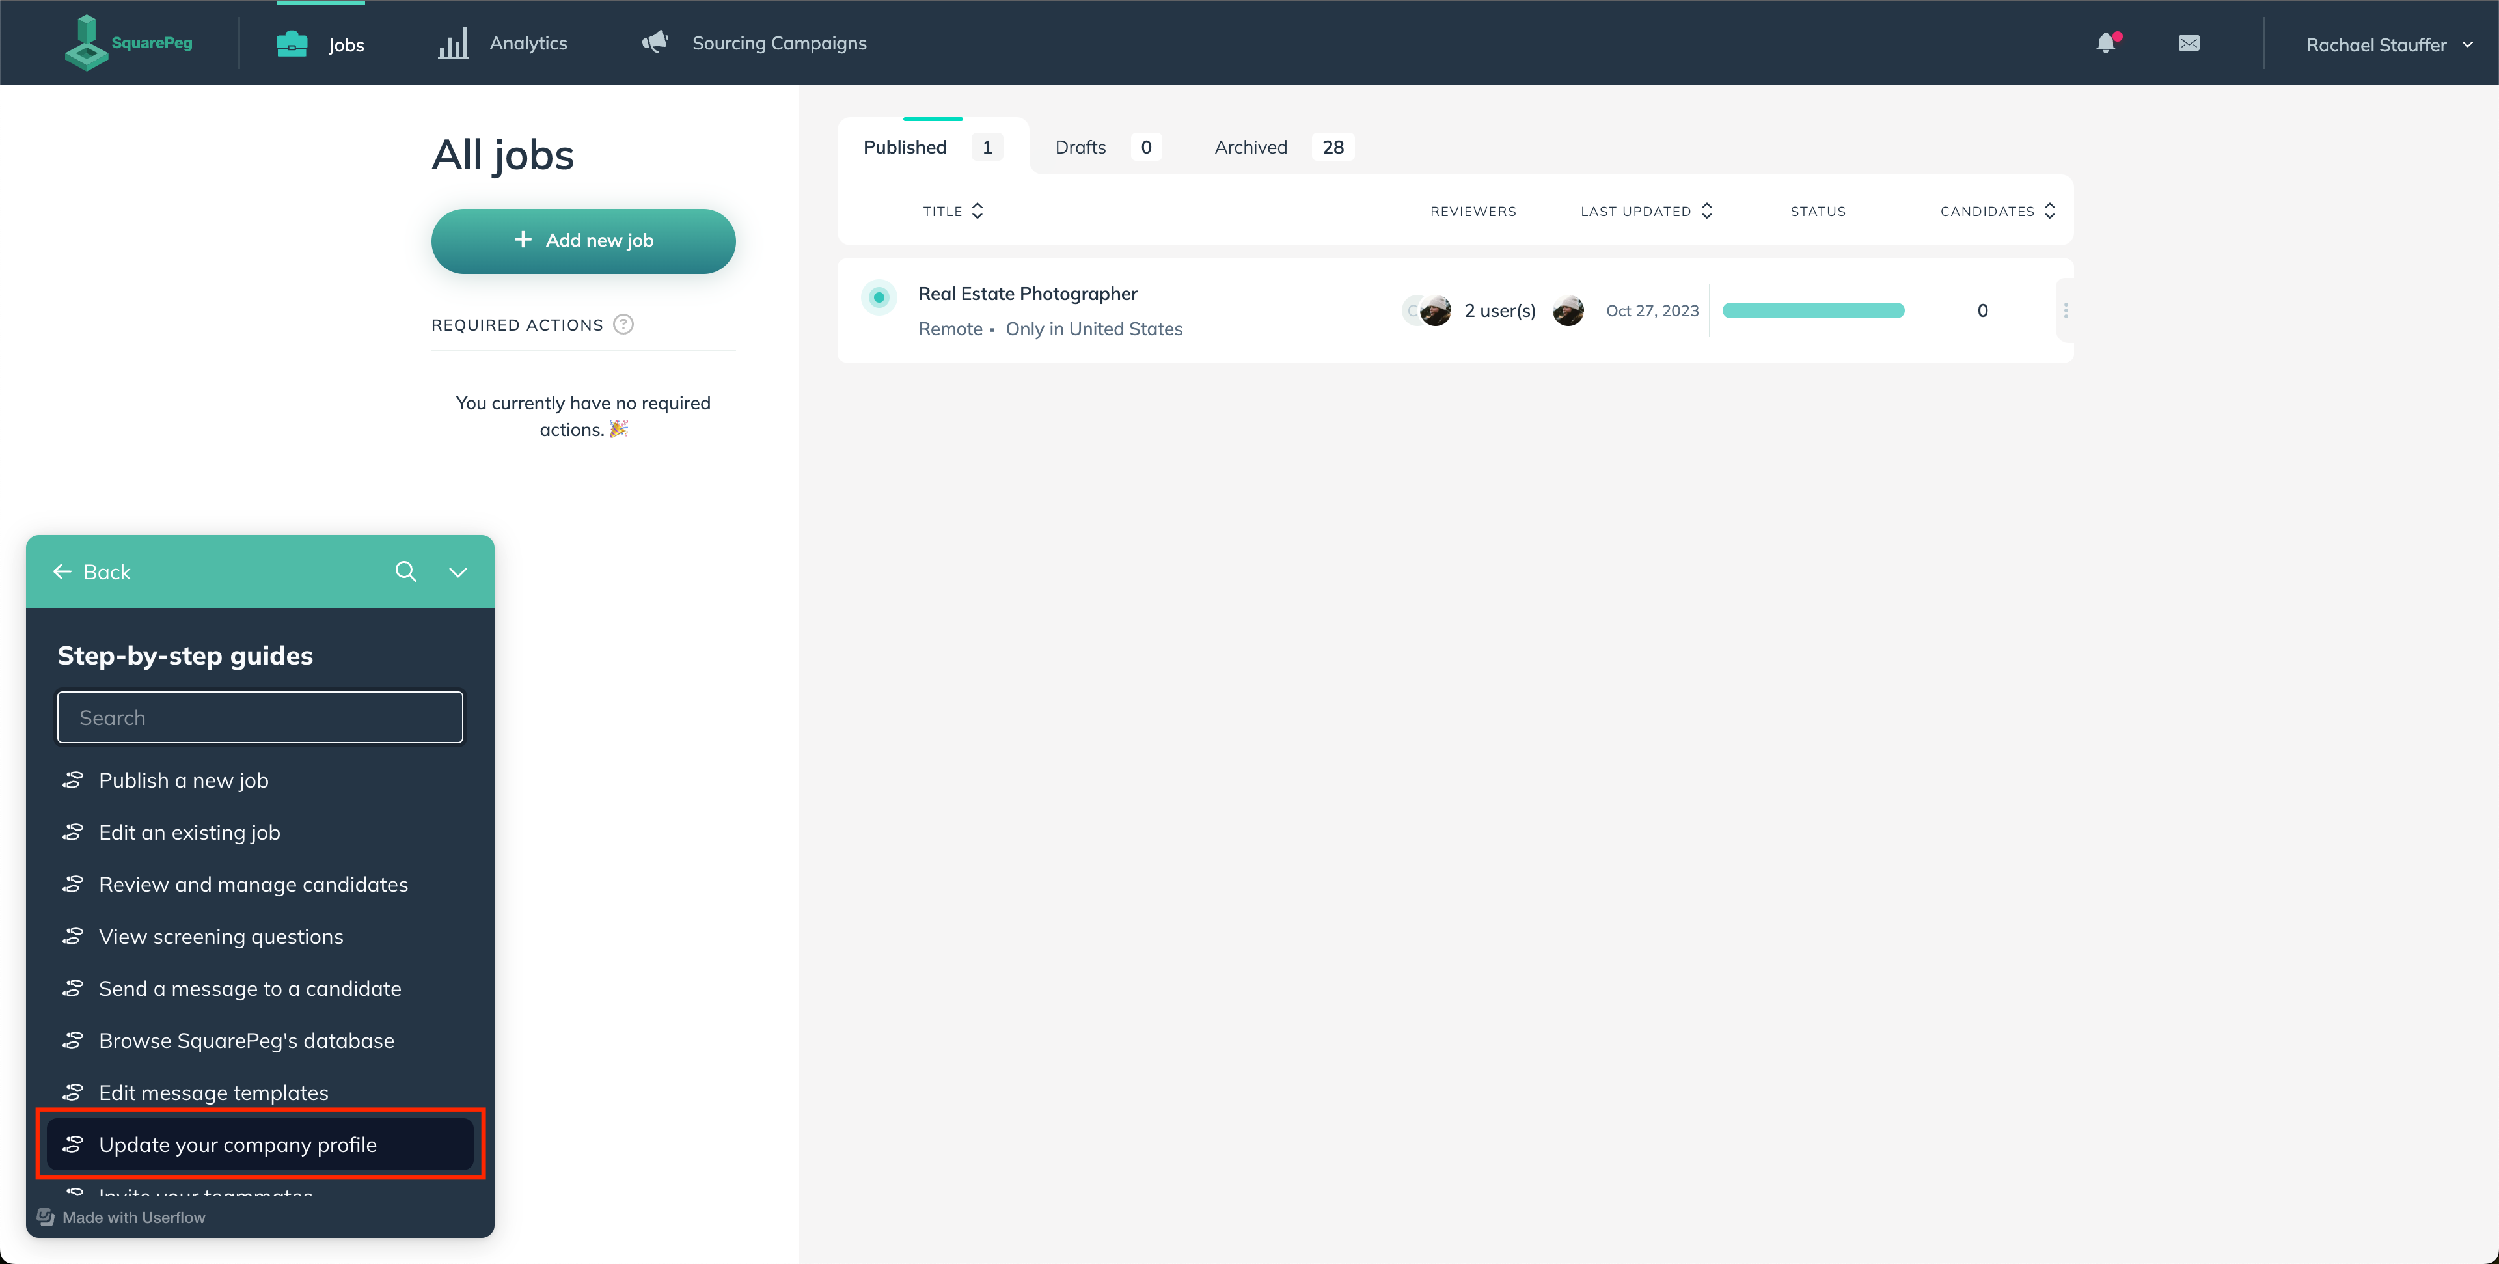Viewport: 2499px width, 1264px height.
Task: Open the notifications bell
Action: (x=2106, y=43)
